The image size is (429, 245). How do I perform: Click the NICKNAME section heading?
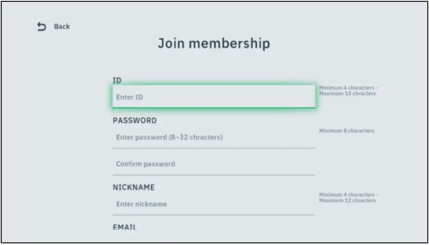click(x=134, y=187)
